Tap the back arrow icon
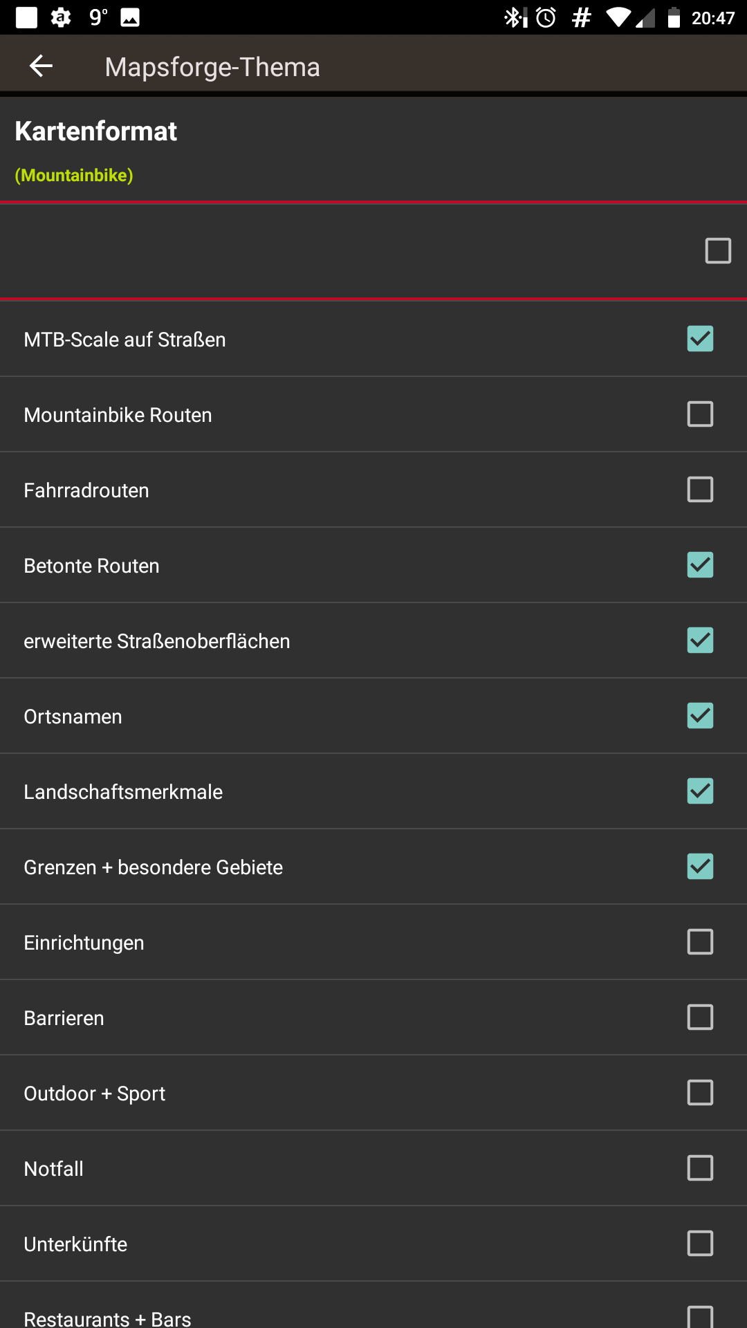 coord(41,66)
